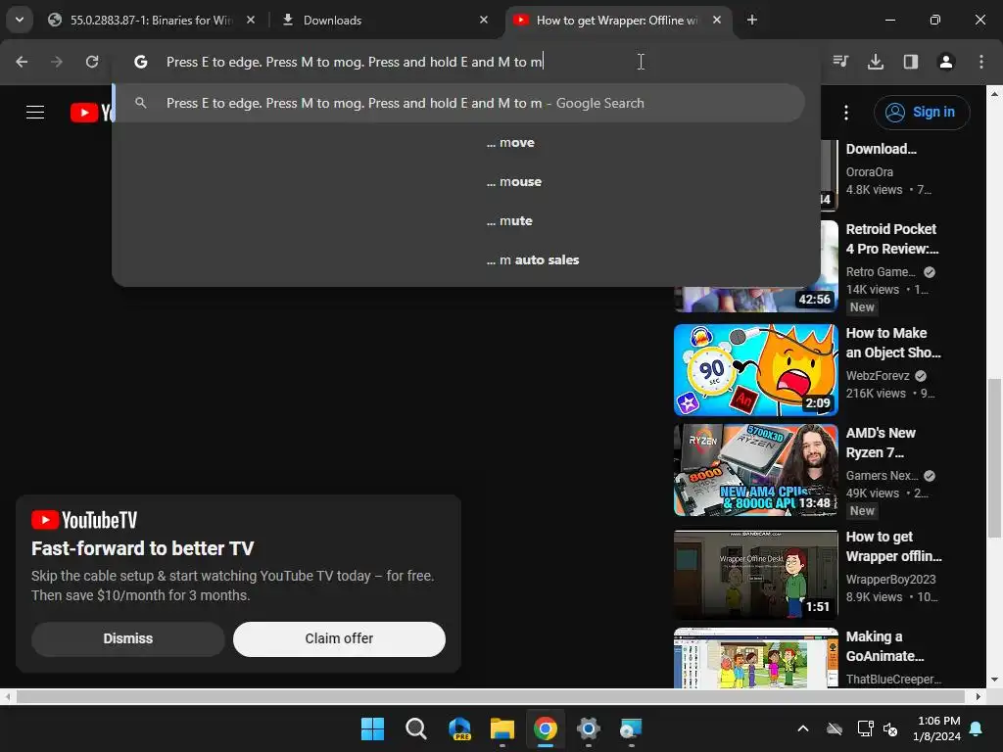Open File Explorer from taskbar
1003x752 pixels.
(502, 728)
